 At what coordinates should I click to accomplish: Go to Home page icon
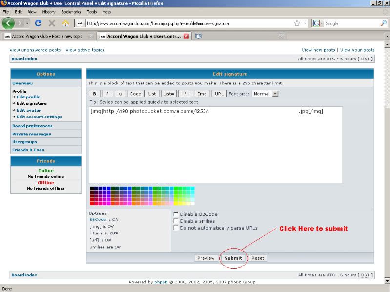[x=65, y=23]
